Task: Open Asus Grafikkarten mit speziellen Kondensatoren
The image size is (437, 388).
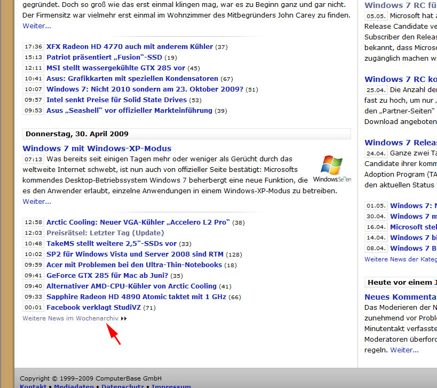Action: coord(132,79)
